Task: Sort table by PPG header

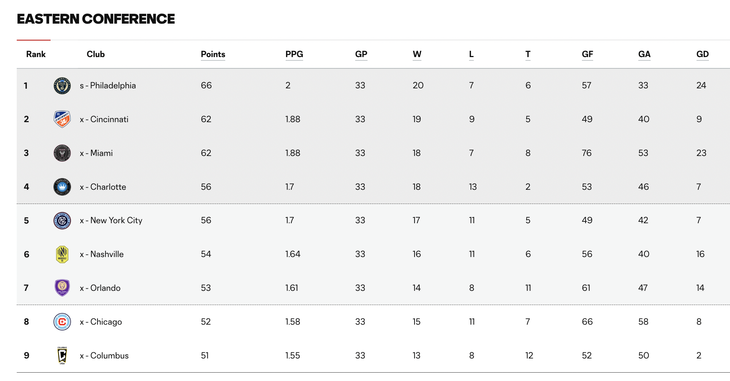Action: tap(294, 55)
